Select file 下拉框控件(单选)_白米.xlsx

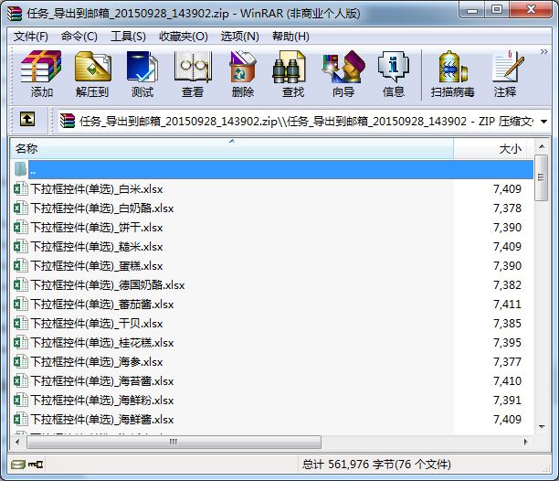(x=97, y=188)
